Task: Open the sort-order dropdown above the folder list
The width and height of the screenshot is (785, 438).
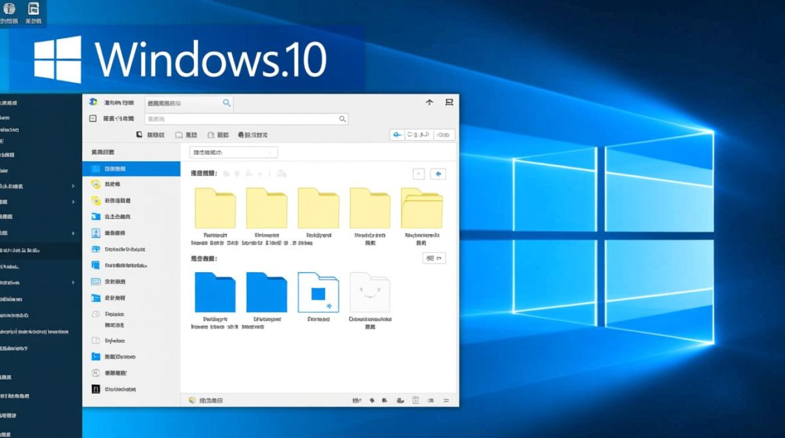Action: pyautogui.click(x=232, y=152)
